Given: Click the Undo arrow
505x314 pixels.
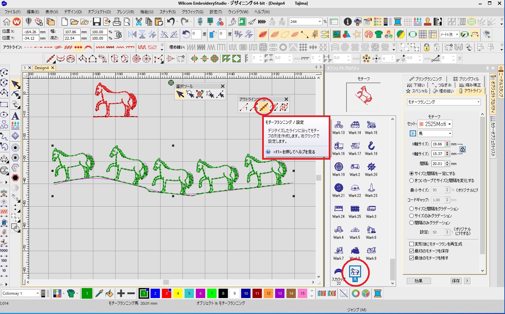Looking at the screenshot, I should (171, 22).
